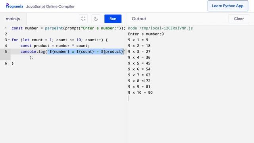The width and height of the screenshot is (254, 143).
Task: Click output line '9 x 3 = 27'
Action: pyautogui.click(x=139, y=52)
